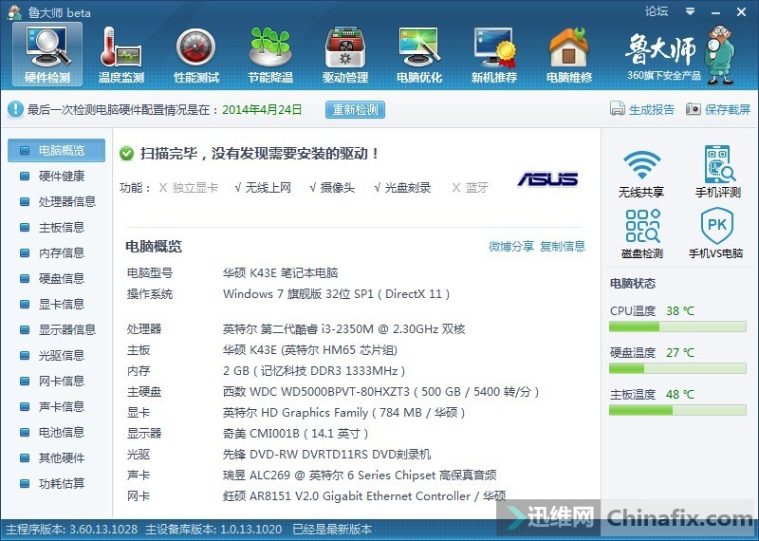The height and width of the screenshot is (541, 759).
Task: Open the 手机评测 phone benchmark
Action: pyautogui.click(x=718, y=172)
